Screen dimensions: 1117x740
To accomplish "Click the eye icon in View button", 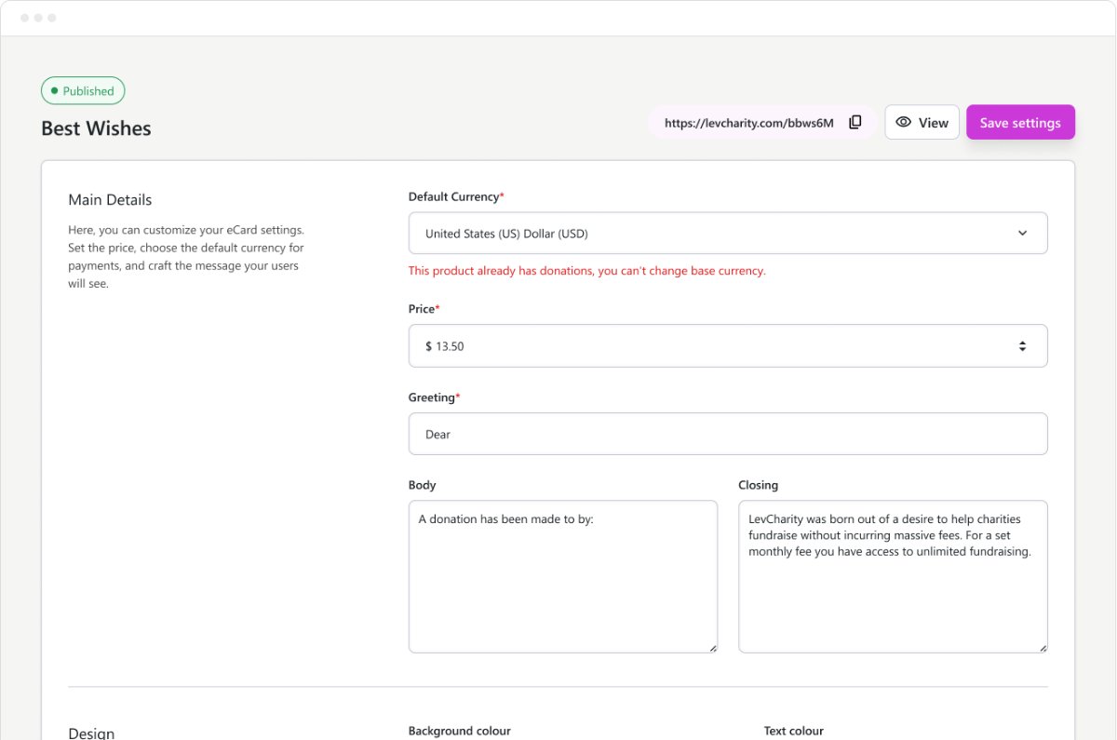I will [x=903, y=122].
